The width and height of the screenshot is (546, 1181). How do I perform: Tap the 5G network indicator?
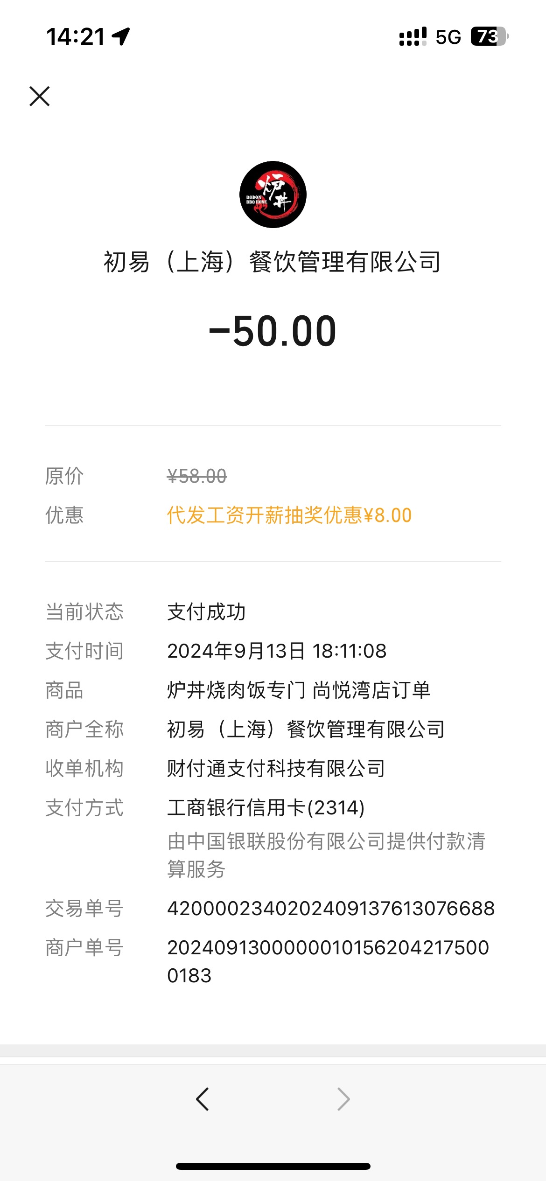(448, 37)
